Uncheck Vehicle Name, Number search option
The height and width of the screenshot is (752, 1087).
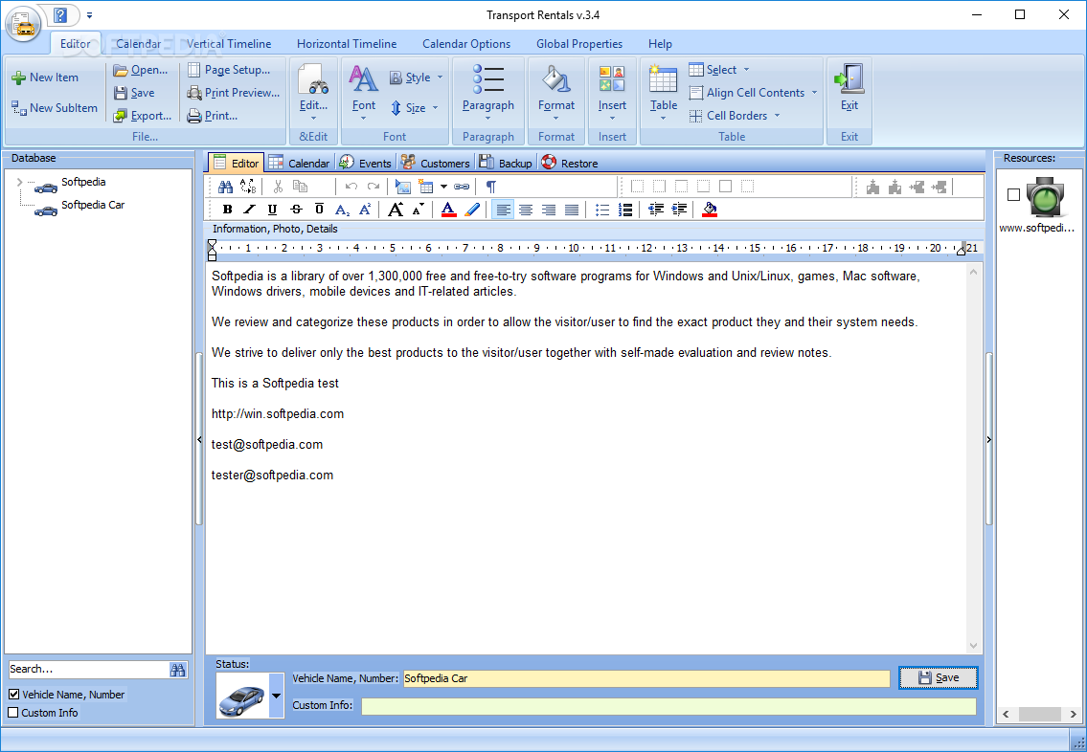[13, 695]
